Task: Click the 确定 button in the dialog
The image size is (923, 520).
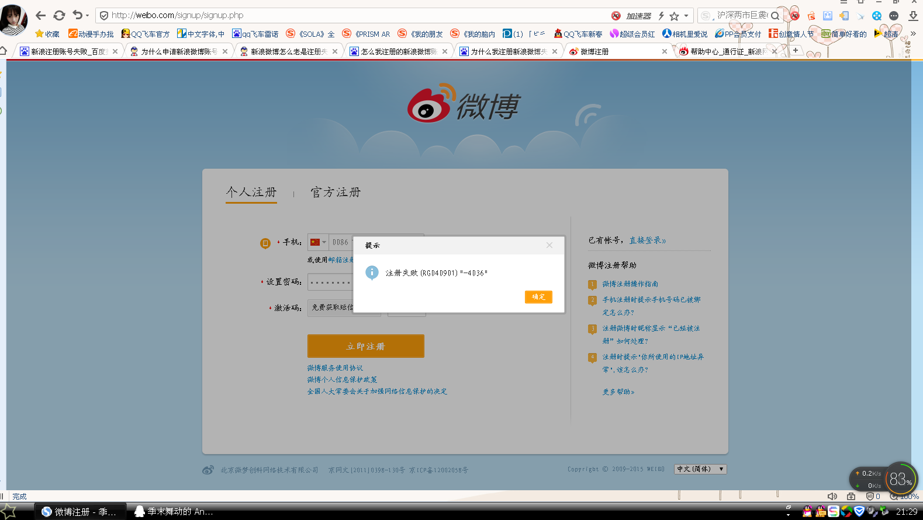Action: [538, 297]
